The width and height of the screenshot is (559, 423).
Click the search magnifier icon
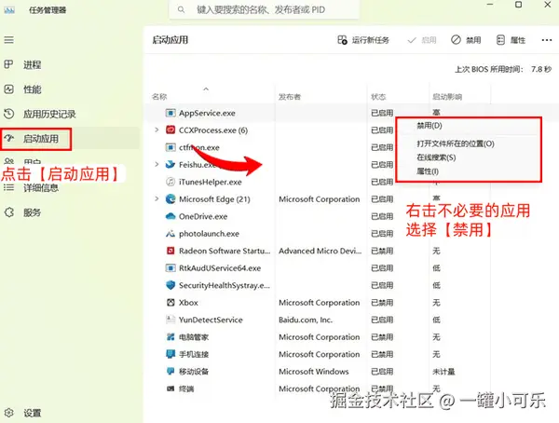coord(181,9)
